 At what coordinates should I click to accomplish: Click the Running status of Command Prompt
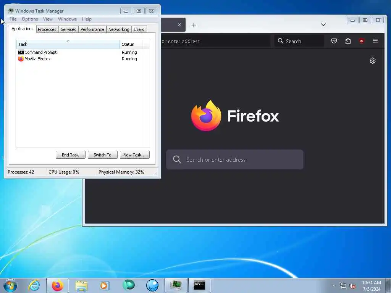[x=129, y=52]
